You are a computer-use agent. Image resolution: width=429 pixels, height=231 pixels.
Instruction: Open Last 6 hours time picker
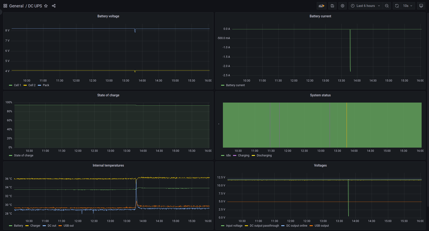coord(365,6)
